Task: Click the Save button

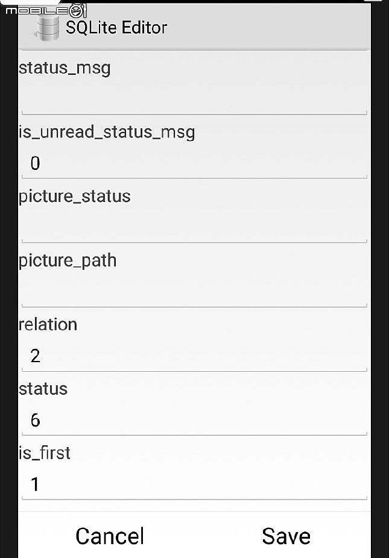Action: (286, 536)
